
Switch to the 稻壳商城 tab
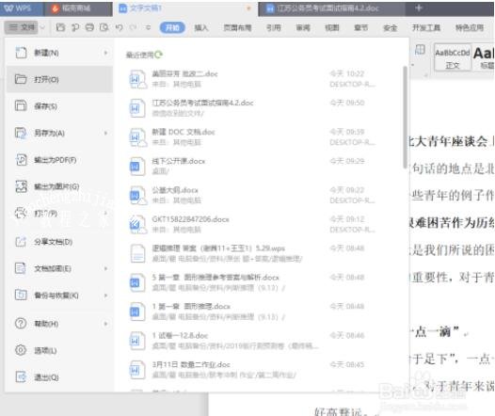tap(77, 8)
